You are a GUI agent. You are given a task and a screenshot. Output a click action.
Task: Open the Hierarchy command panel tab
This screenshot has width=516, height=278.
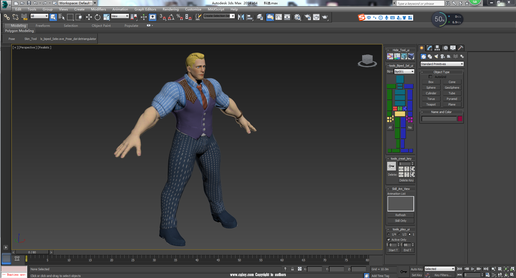437,48
